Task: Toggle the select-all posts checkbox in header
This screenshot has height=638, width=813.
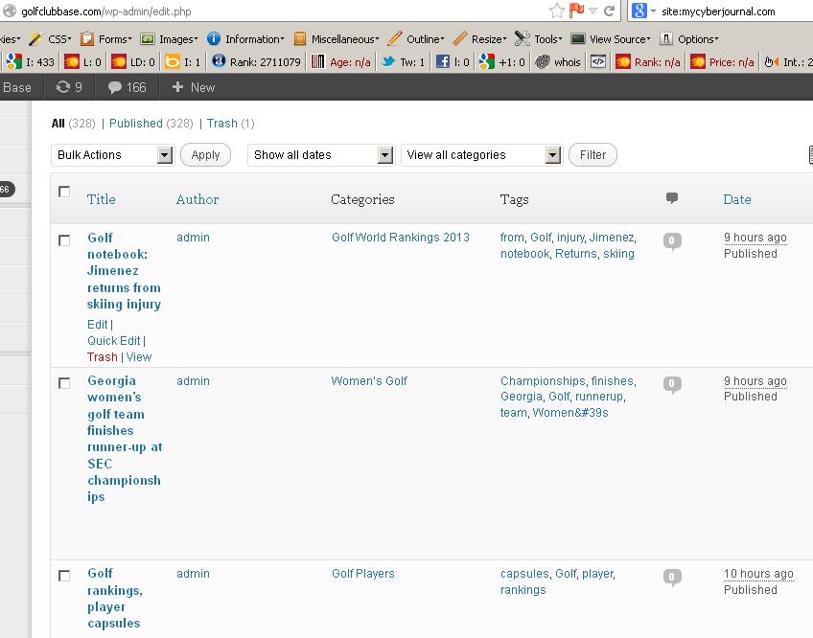Action: pos(64,192)
